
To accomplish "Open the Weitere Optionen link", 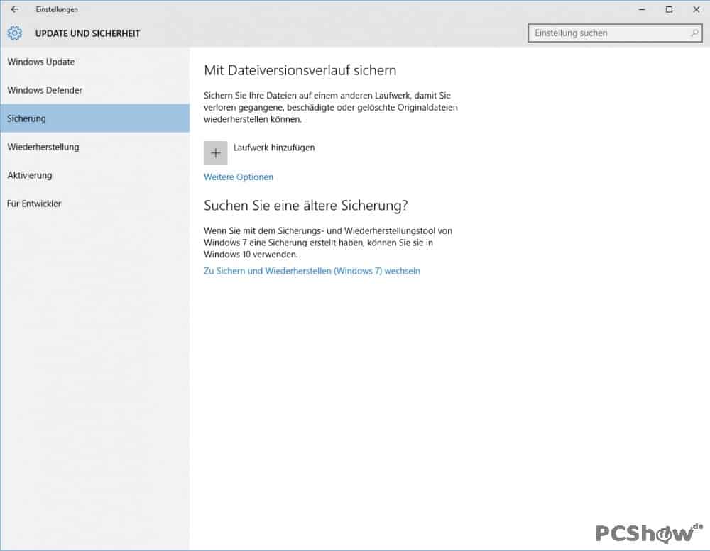I will tap(239, 177).
